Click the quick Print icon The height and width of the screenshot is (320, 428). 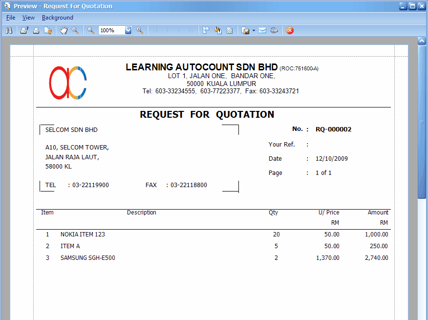[x=36, y=30]
